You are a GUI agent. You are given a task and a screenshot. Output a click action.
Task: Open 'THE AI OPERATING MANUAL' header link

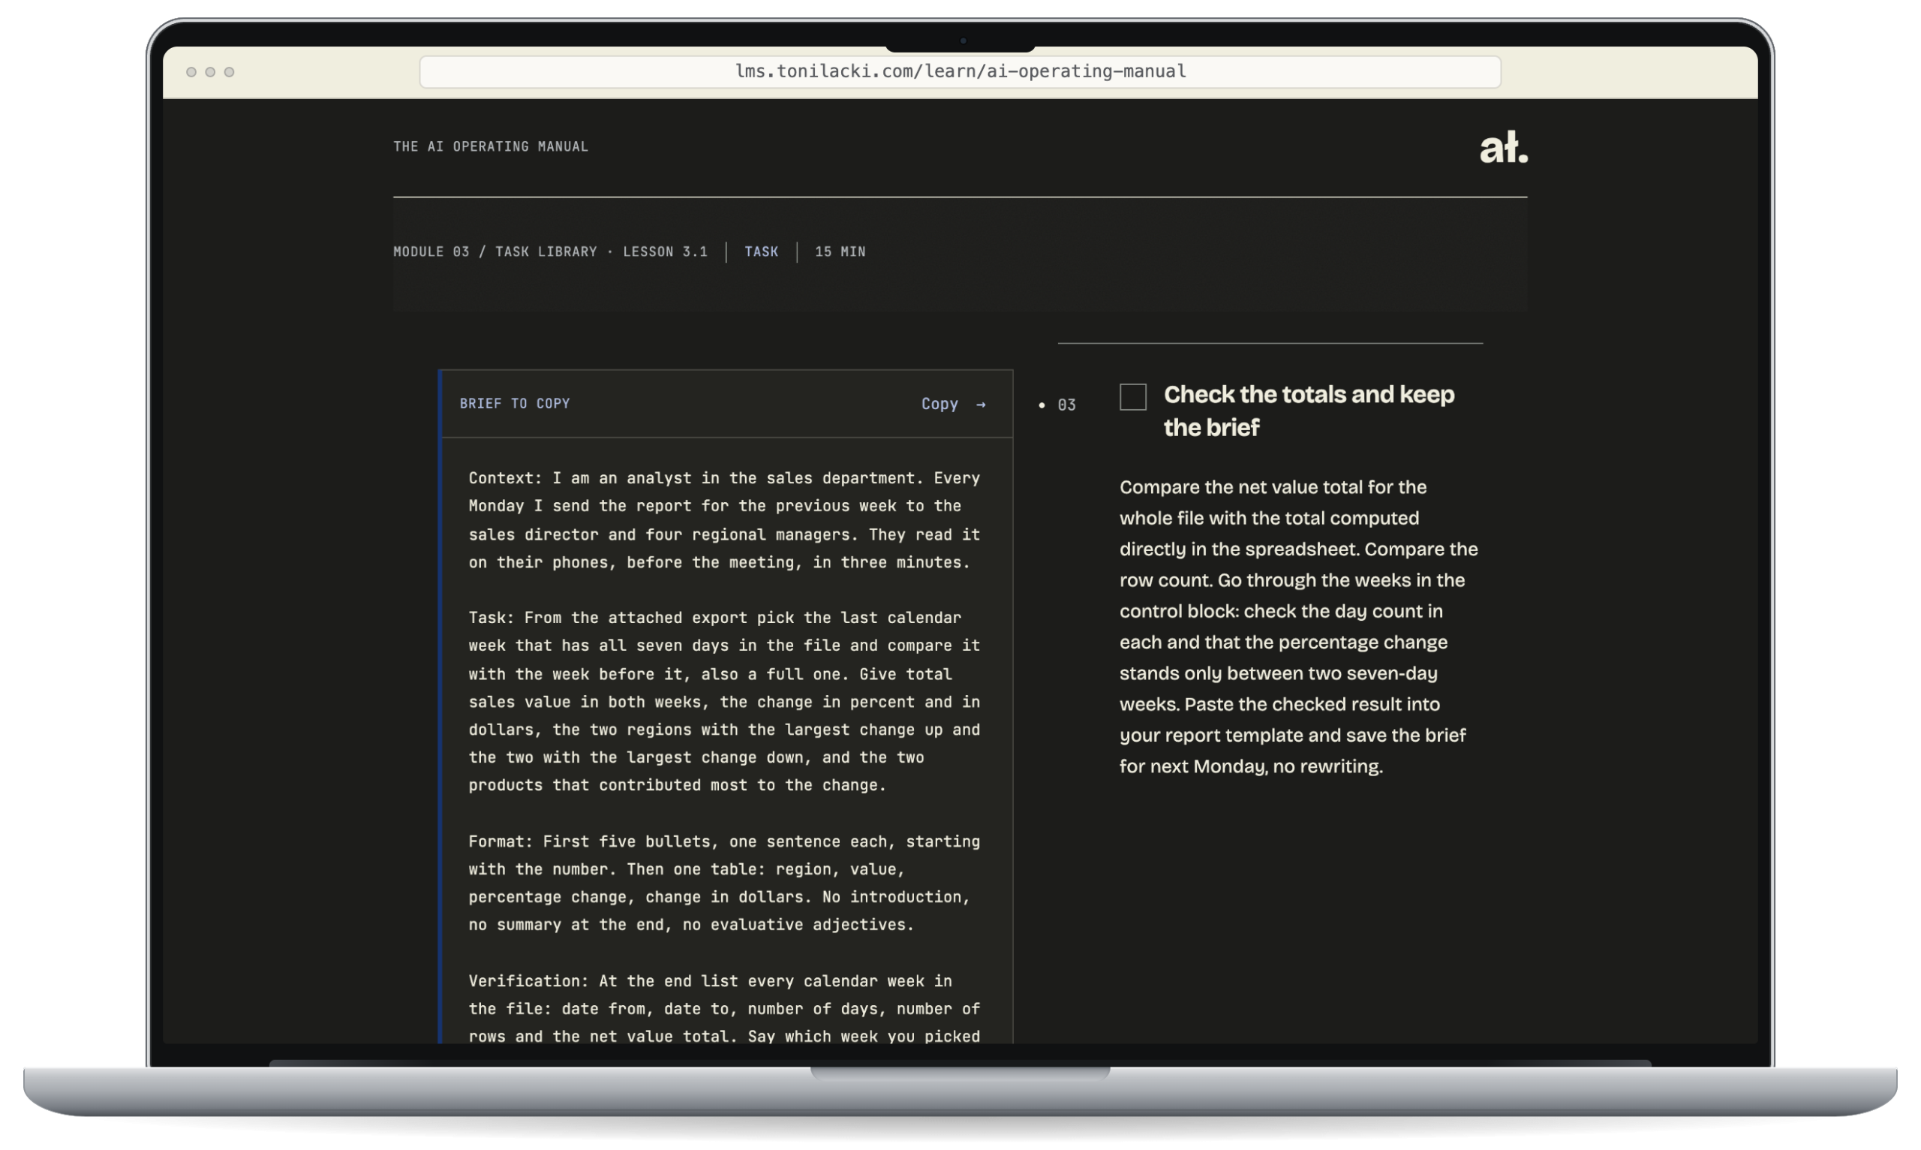tap(490, 146)
